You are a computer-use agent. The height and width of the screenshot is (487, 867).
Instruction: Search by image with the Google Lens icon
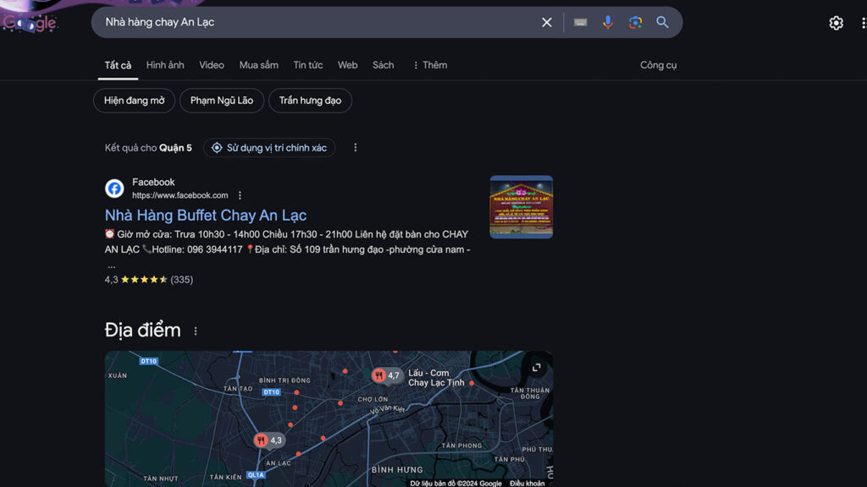click(635, 22)
